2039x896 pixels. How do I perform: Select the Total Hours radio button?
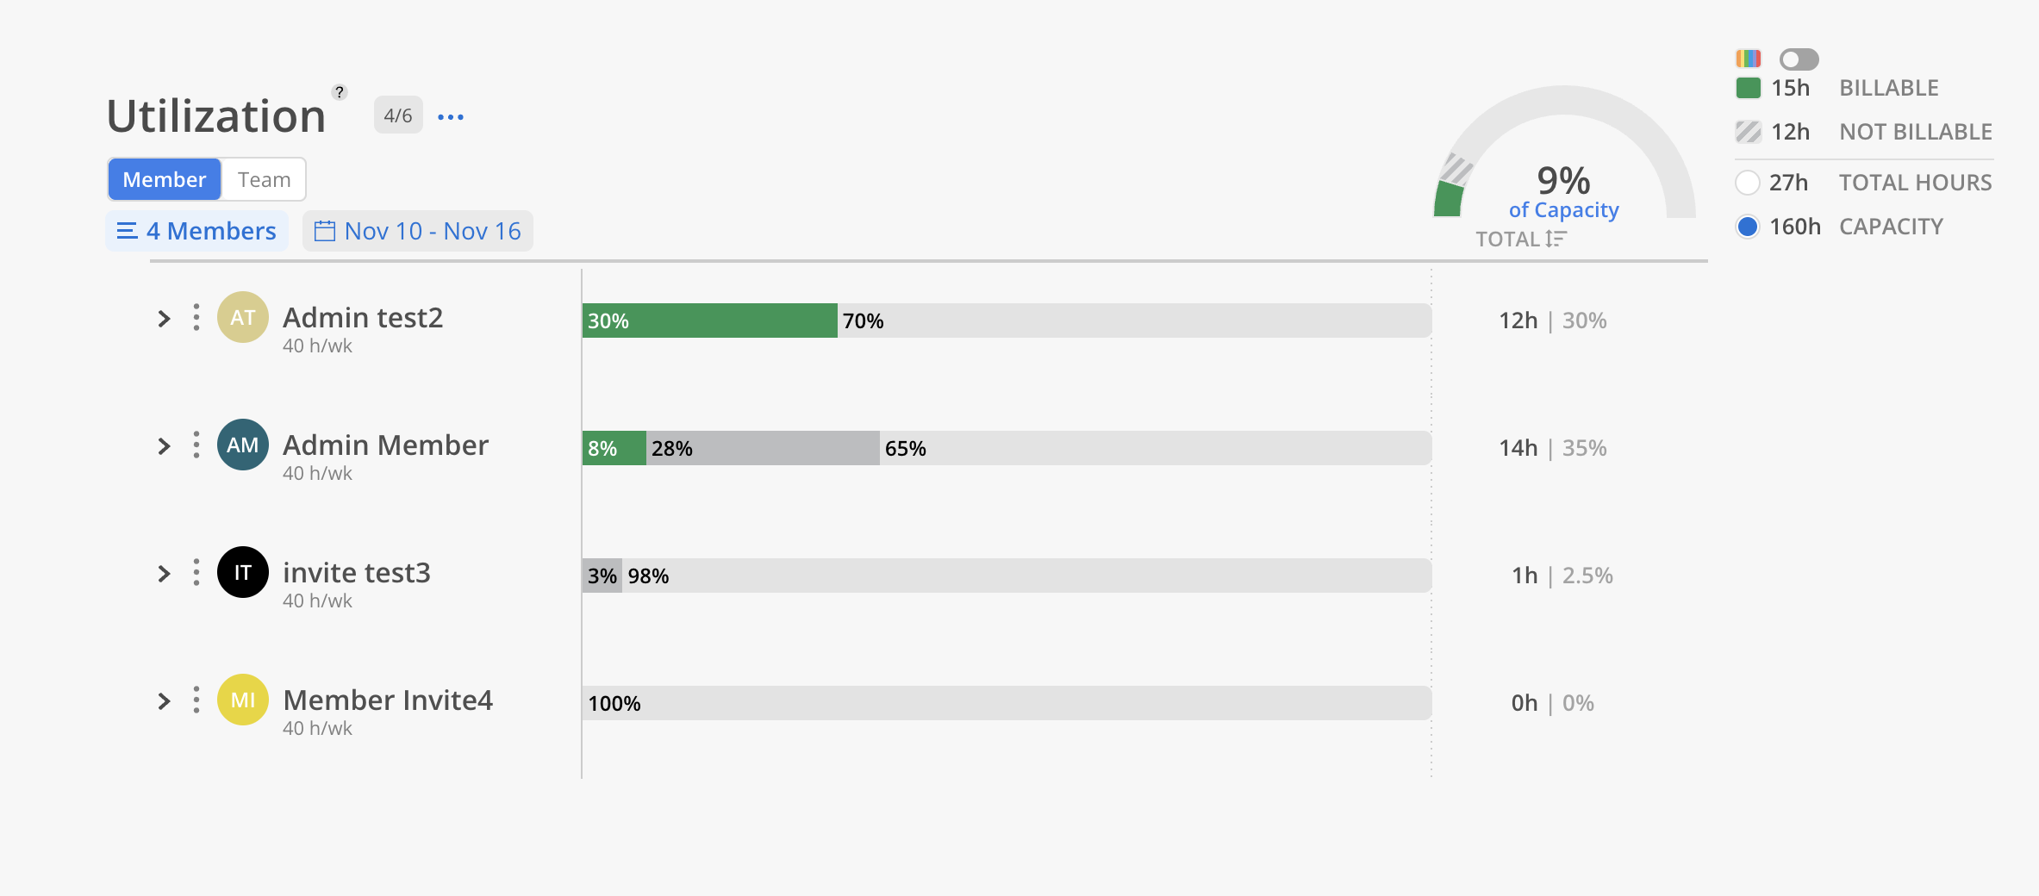click(x=1747, y=183)
